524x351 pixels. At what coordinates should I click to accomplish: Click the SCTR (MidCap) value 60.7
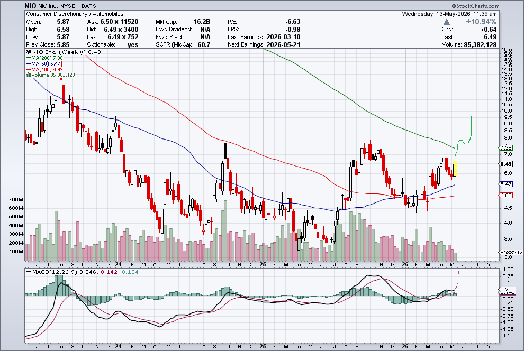pos(204,45)
